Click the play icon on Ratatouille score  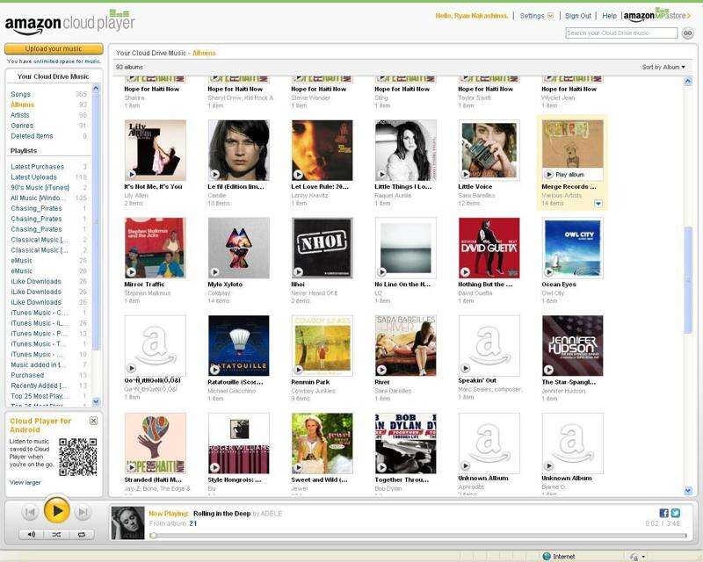[214, 370]
